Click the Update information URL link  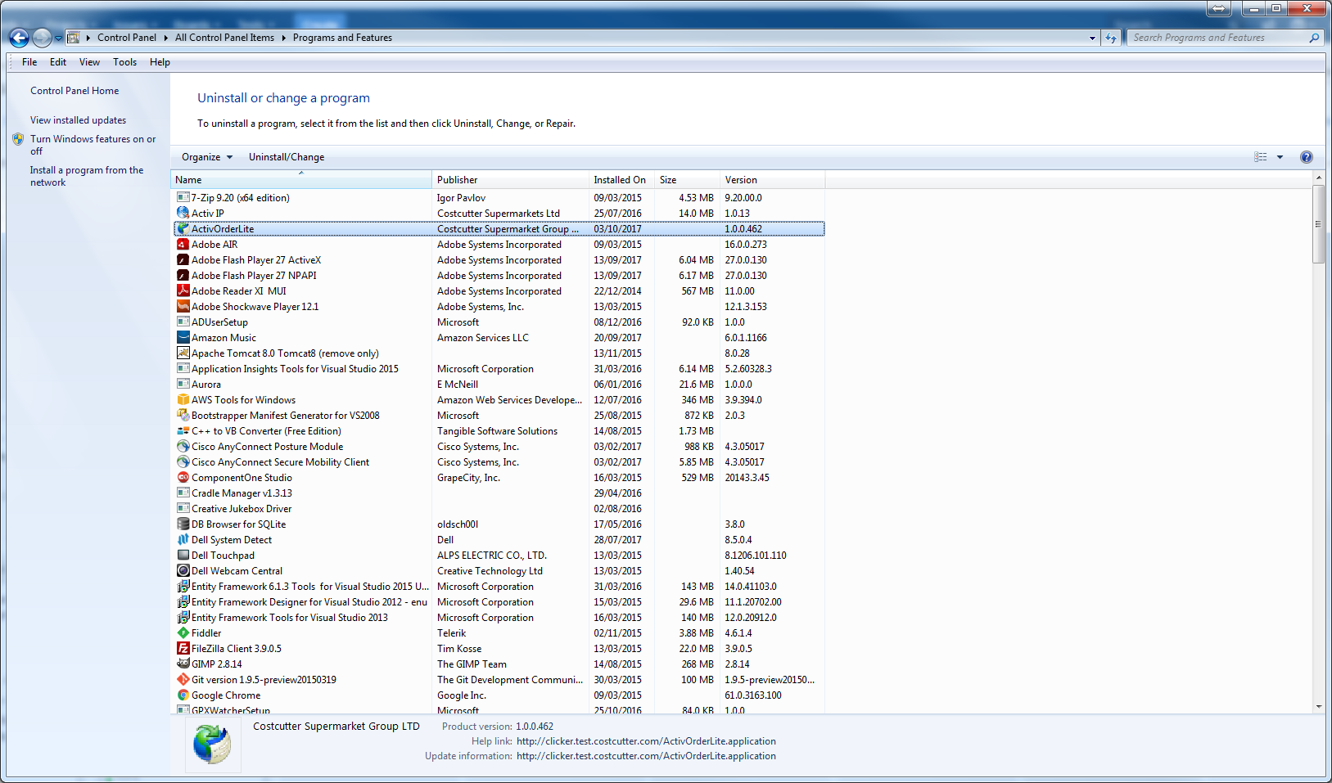646,756
